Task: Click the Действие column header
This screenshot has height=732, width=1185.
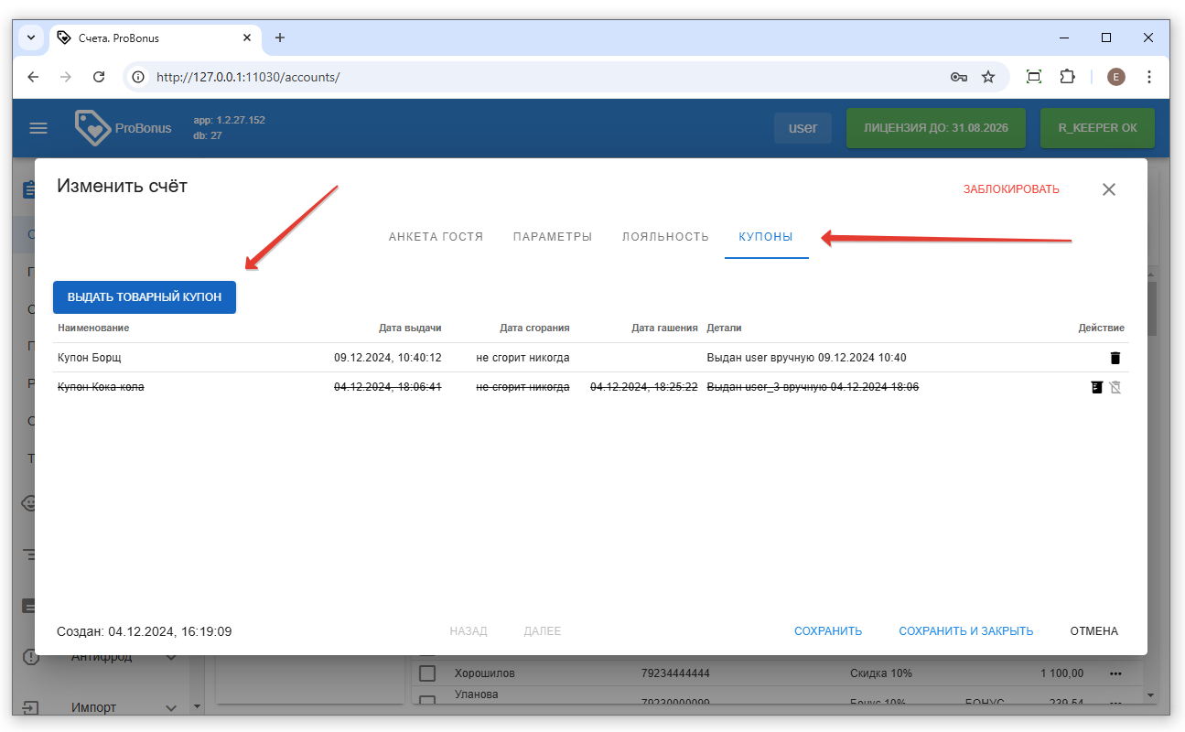Action: point(1101,328)
